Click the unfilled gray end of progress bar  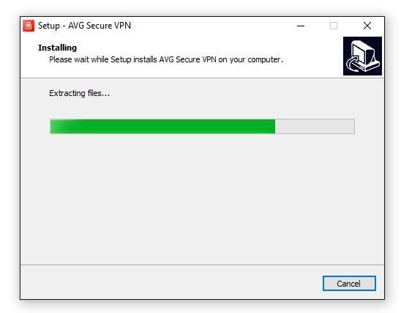click(315, 126)
